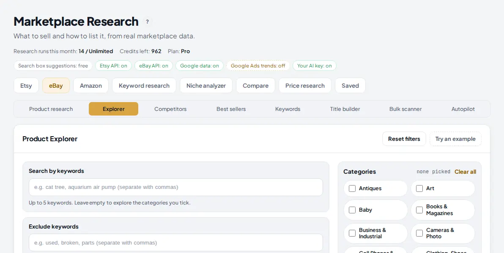Screen dimensions: 504x253
Task: Tick the Antiques category checkbox
Action: click(352, 188)
